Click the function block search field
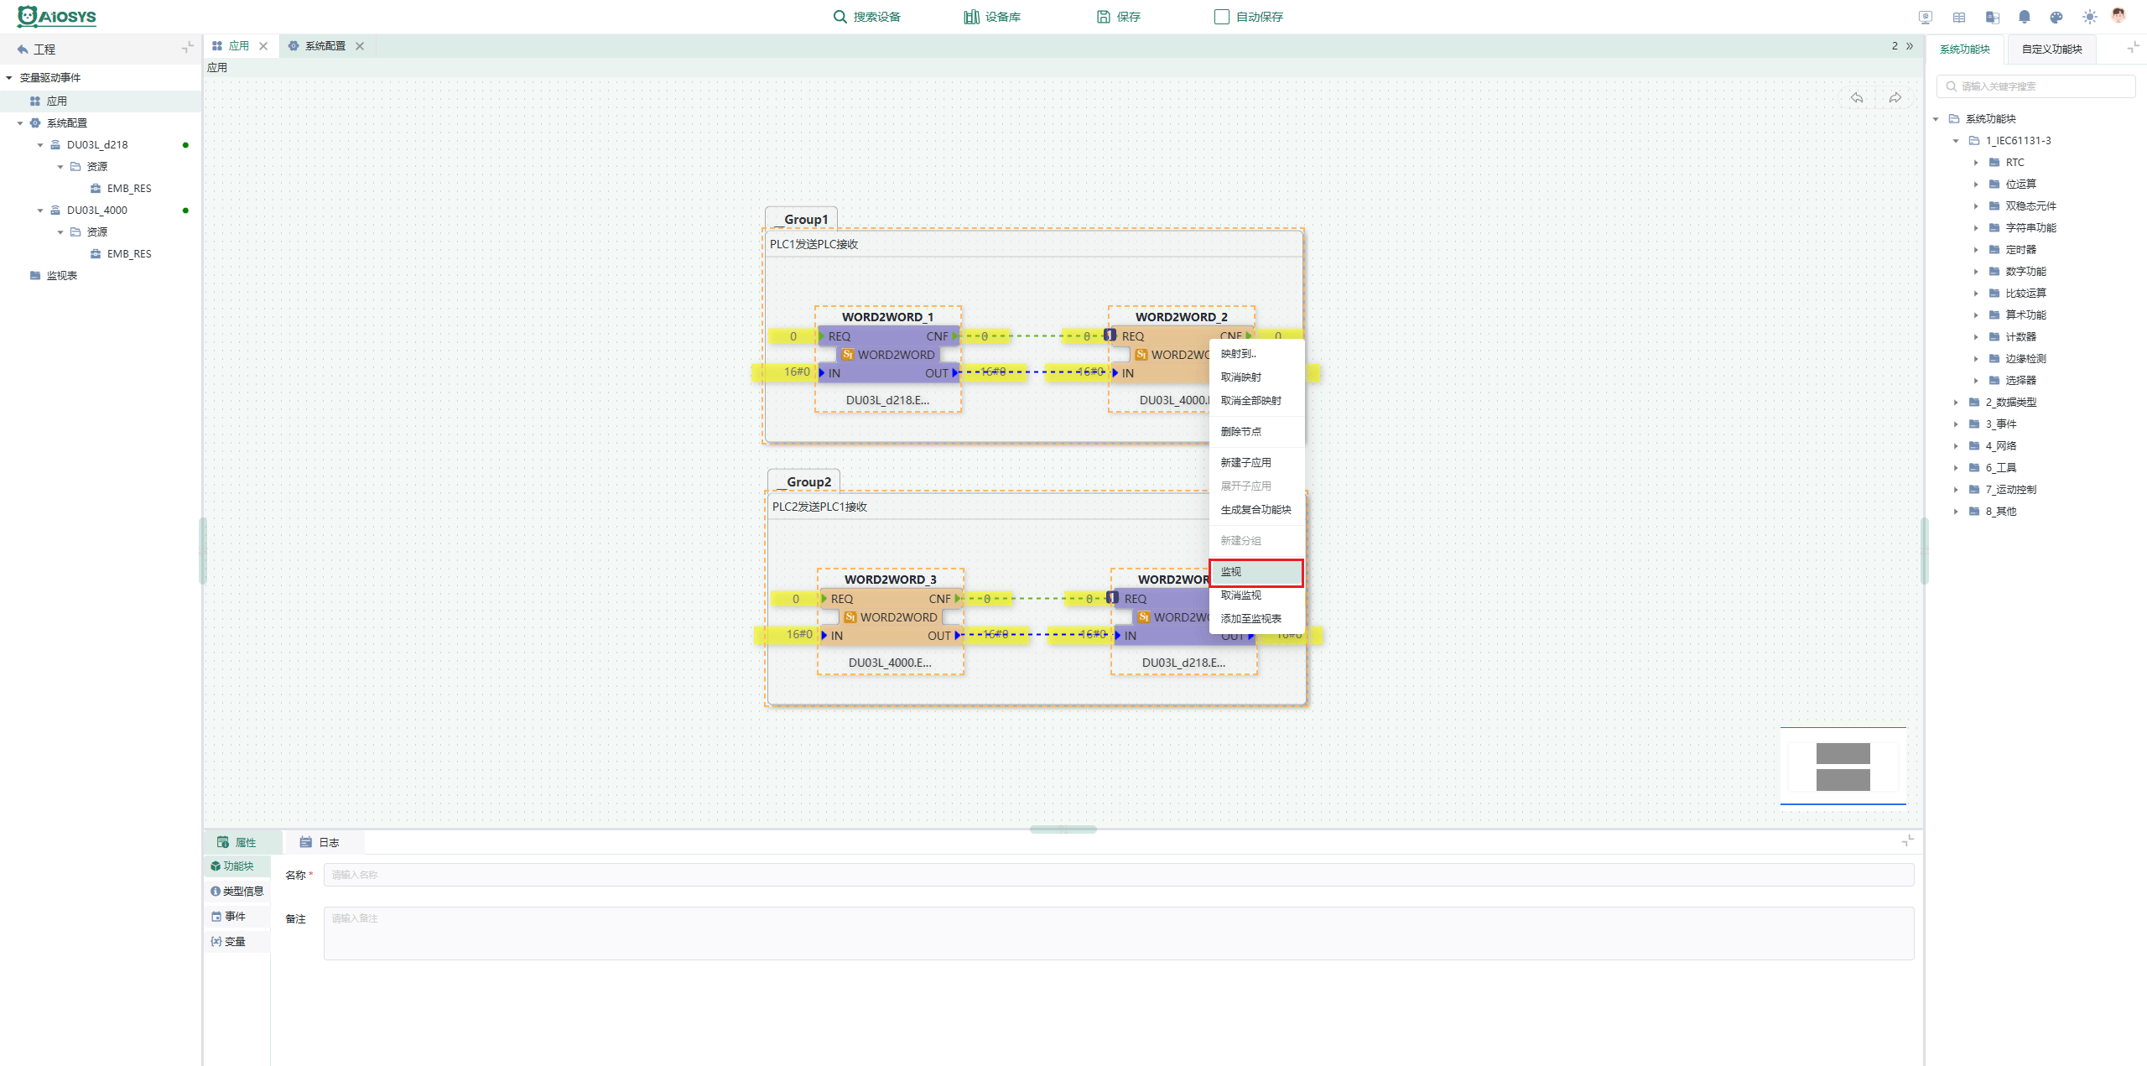Screen dimensions: 2147x1066 tap(2035, 86)
